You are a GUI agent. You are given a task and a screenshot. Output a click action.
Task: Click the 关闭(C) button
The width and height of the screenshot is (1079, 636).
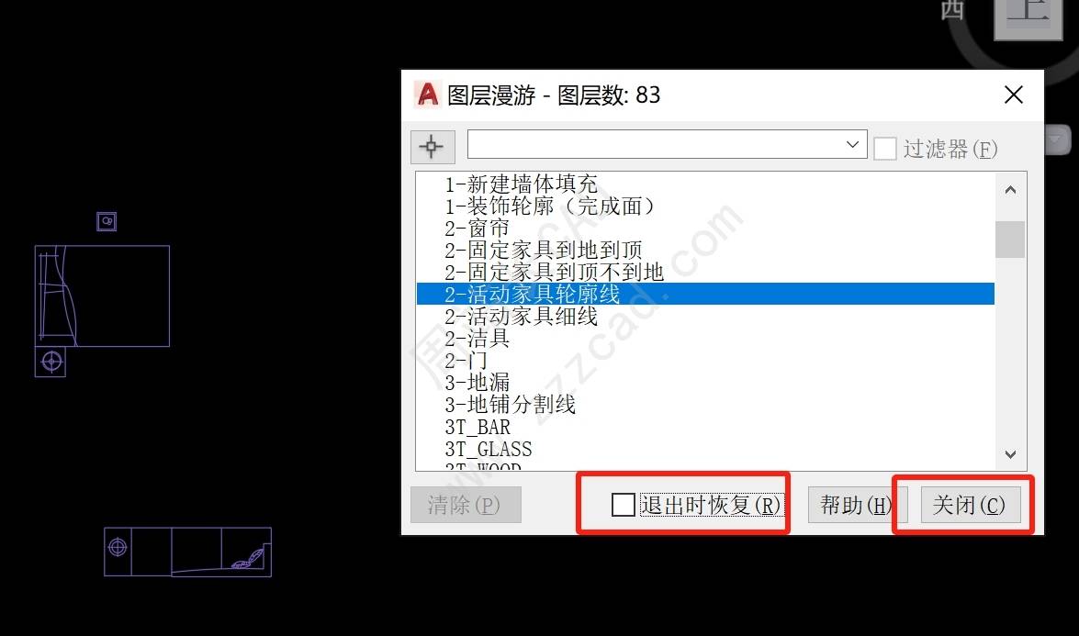[x=970, y=505]
